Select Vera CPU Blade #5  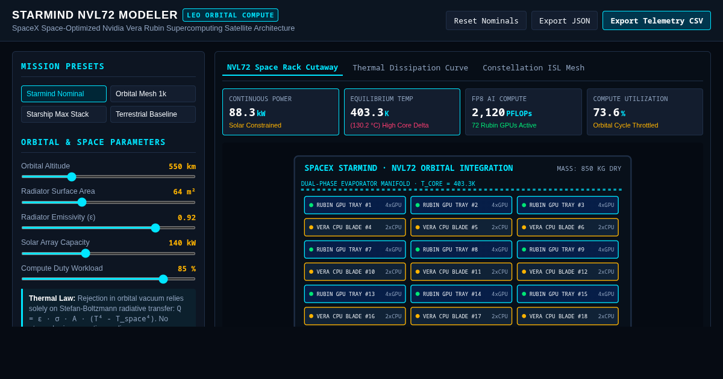tap(462, 227)
